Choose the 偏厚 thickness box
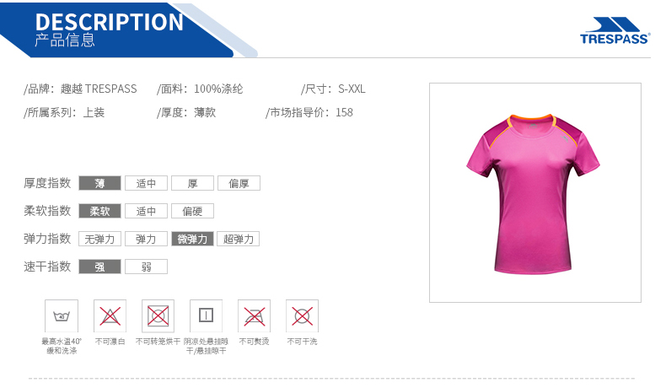The image size is (666, 388). [239, 183]
